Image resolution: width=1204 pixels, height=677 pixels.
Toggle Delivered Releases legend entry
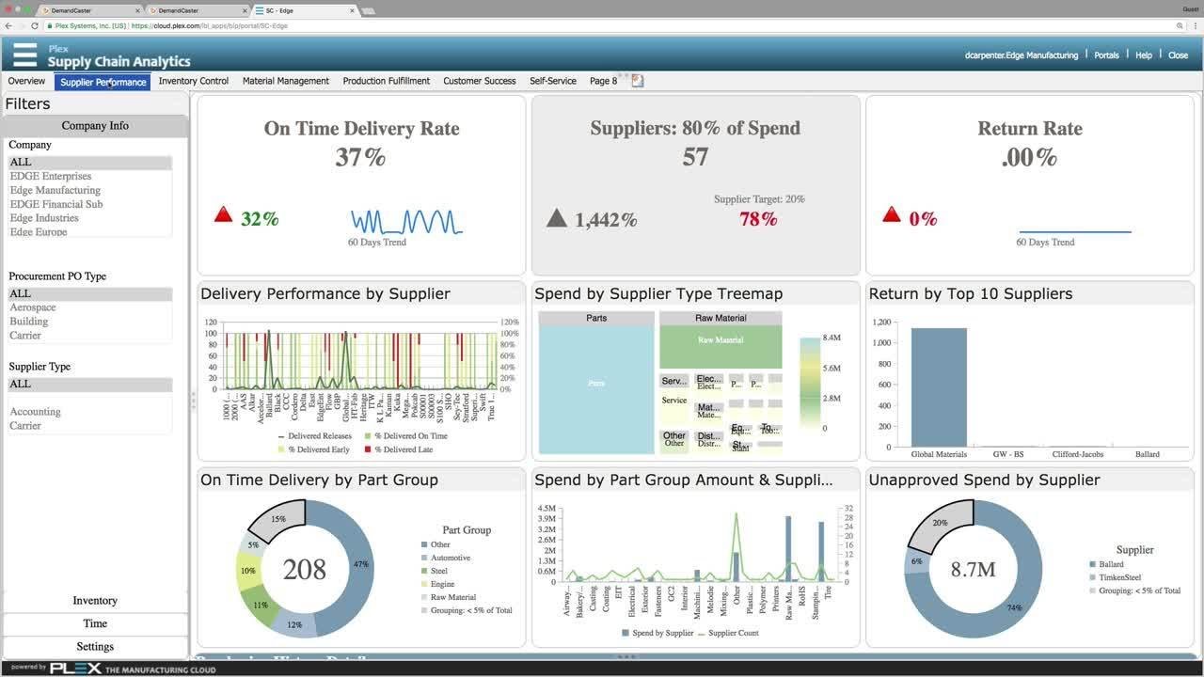[314, 436]
